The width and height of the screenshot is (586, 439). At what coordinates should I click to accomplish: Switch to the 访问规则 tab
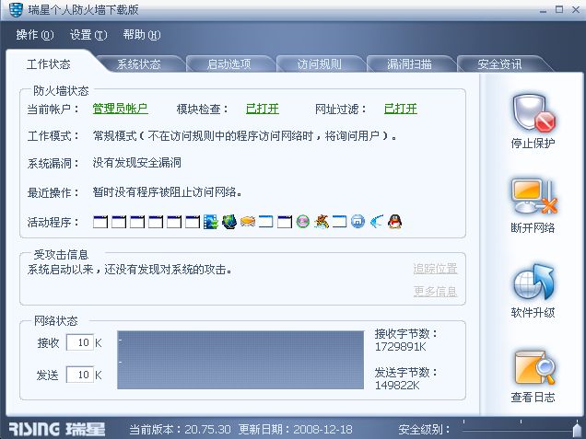(x=319, y=64)
